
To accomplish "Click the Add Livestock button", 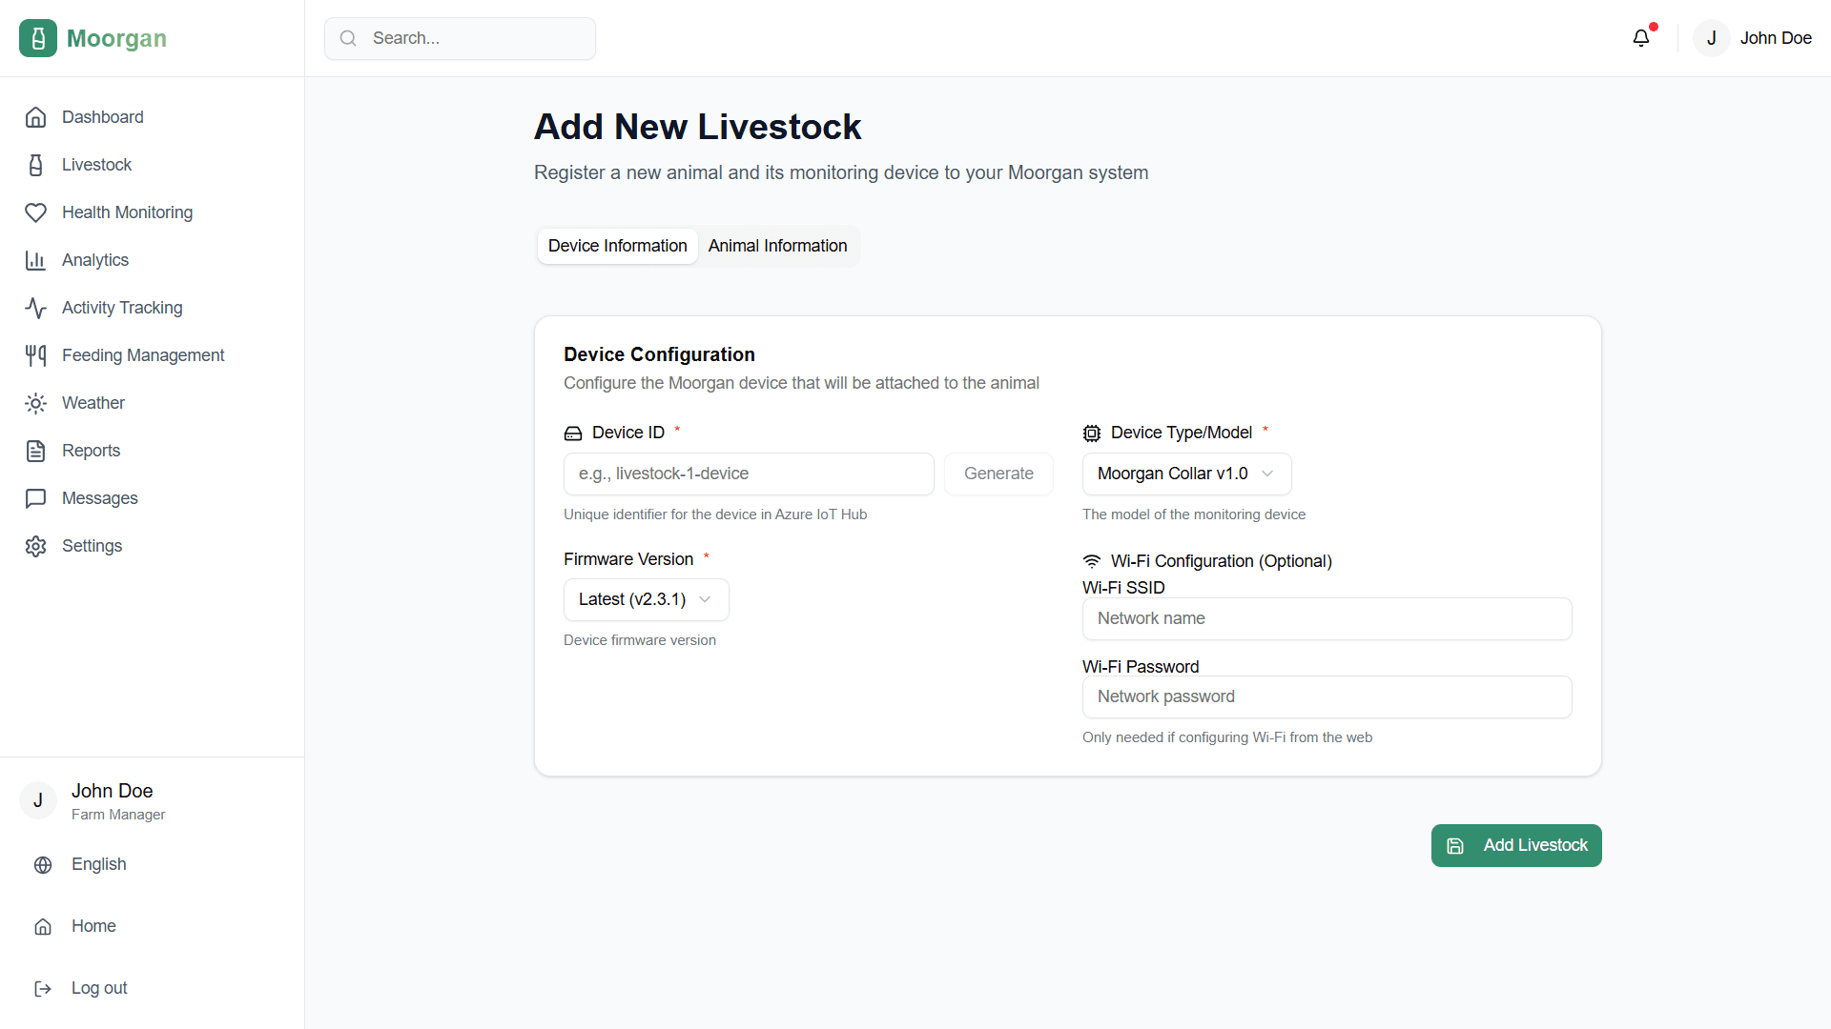I will pos(1516,845).
